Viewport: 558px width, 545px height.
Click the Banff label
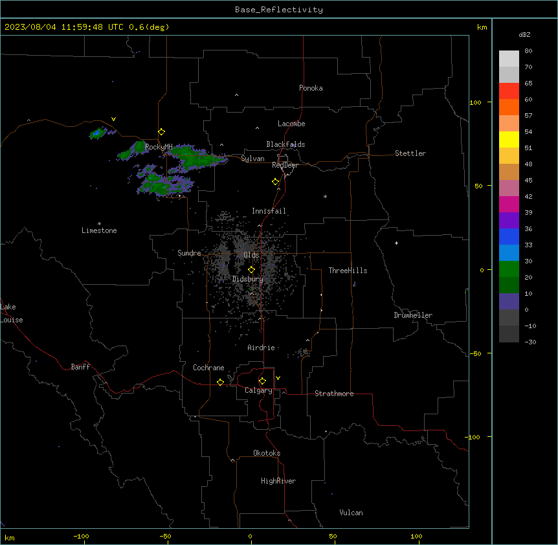point(80,367)
